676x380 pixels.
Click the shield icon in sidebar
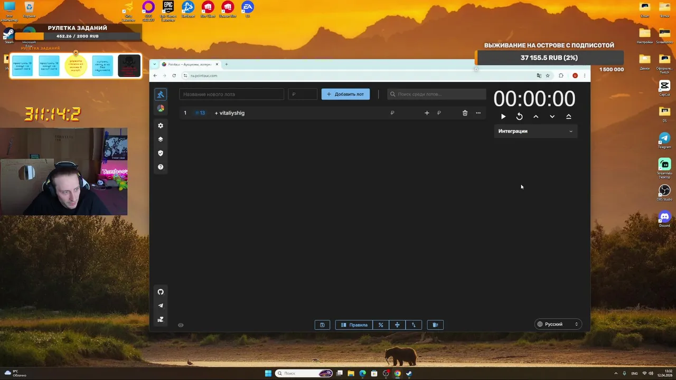pos(161,153)
